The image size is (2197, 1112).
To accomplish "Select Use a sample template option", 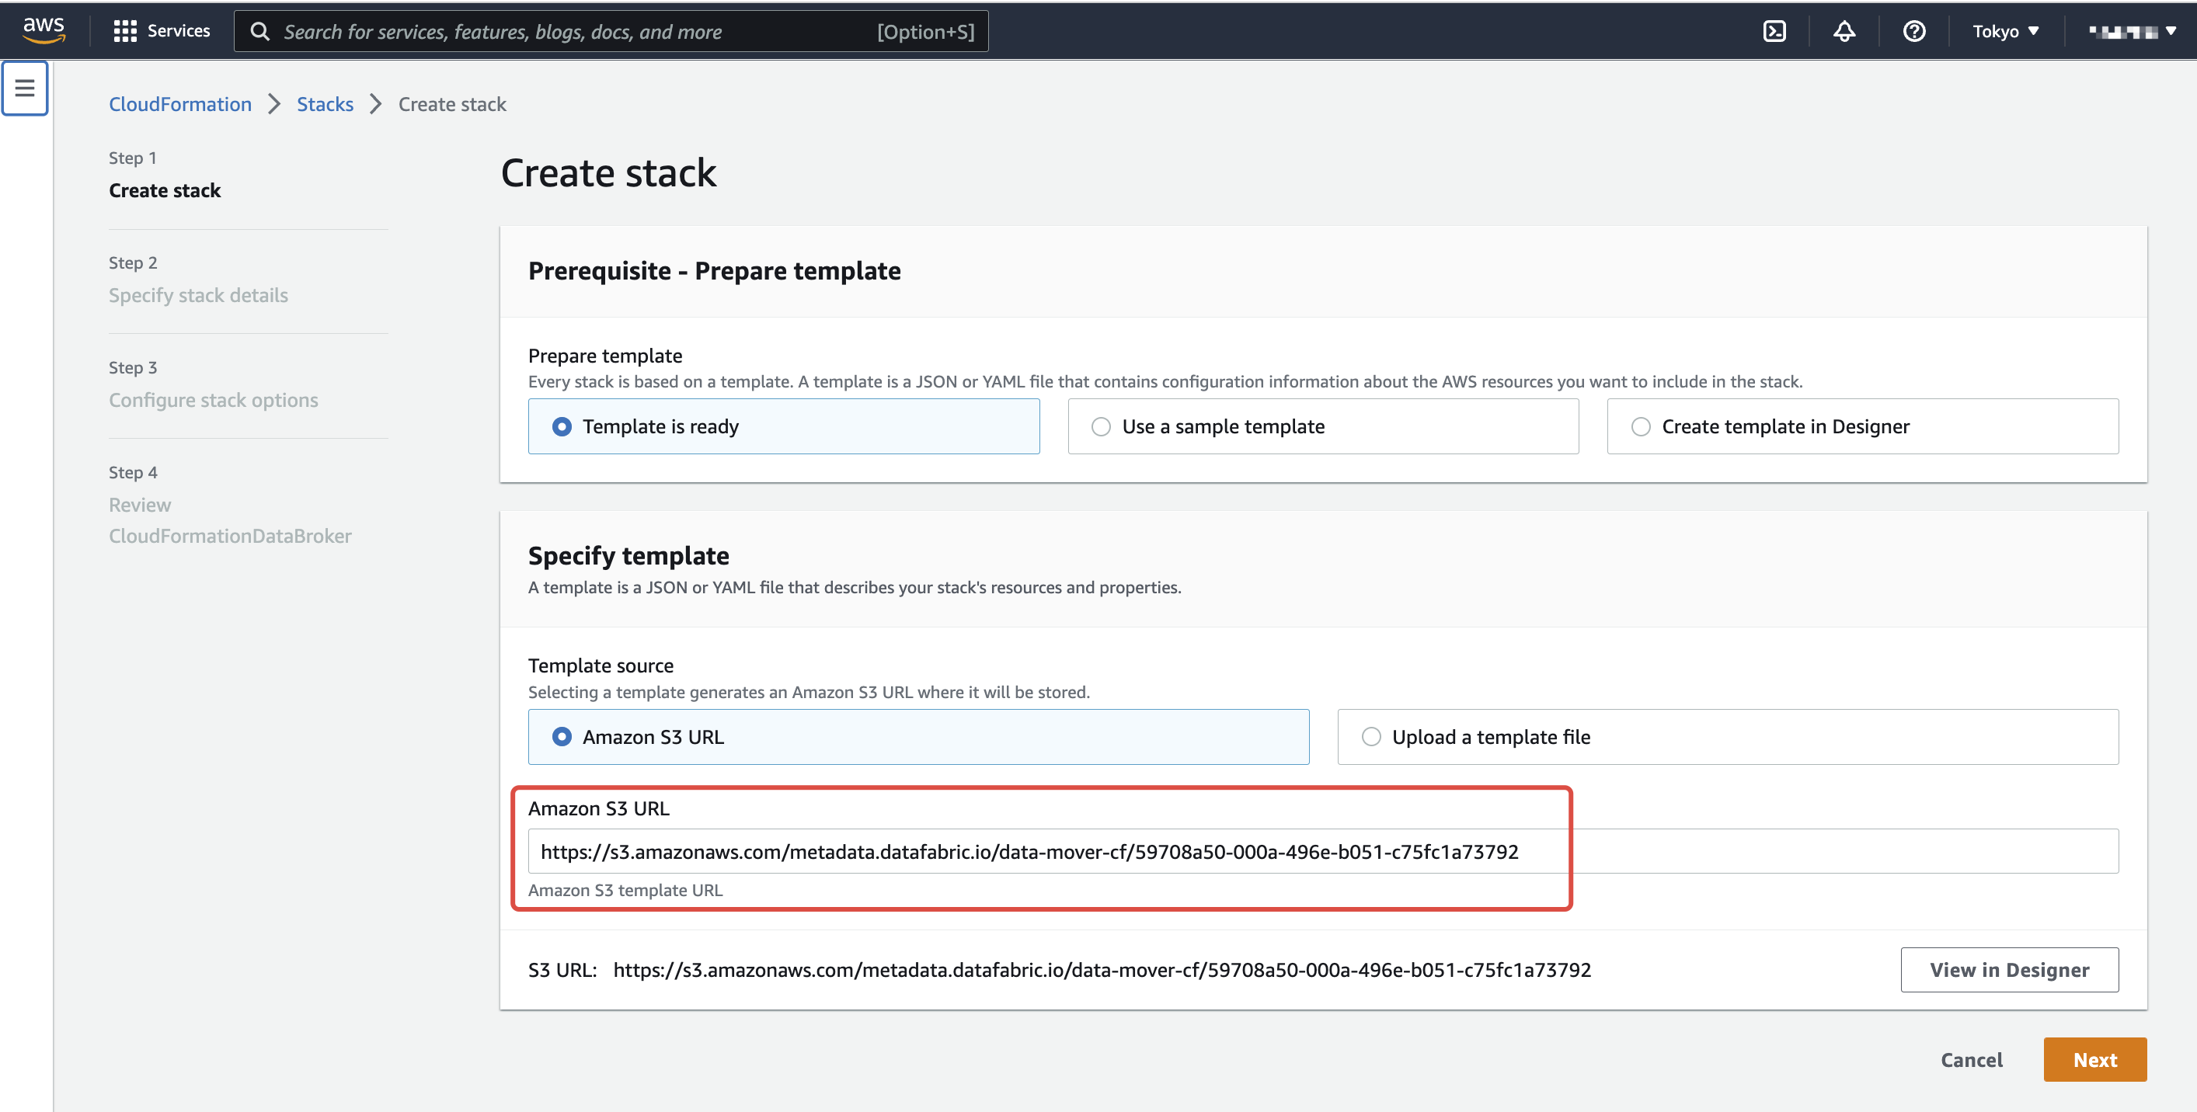I will (1101, 426).
